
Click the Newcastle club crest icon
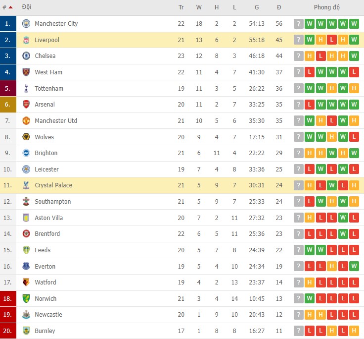(x=26, y=315)
